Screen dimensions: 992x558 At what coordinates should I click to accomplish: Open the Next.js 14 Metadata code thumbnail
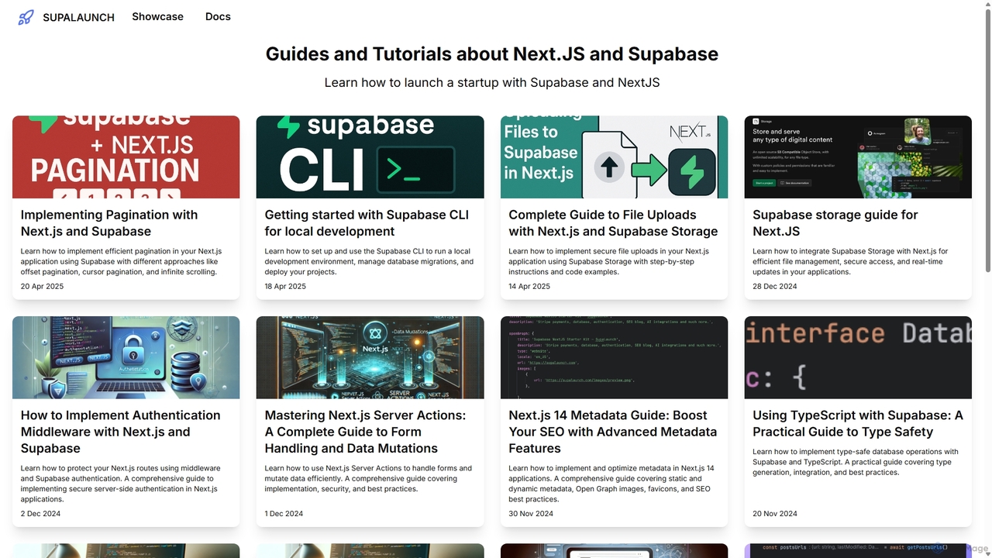(615, 357)
